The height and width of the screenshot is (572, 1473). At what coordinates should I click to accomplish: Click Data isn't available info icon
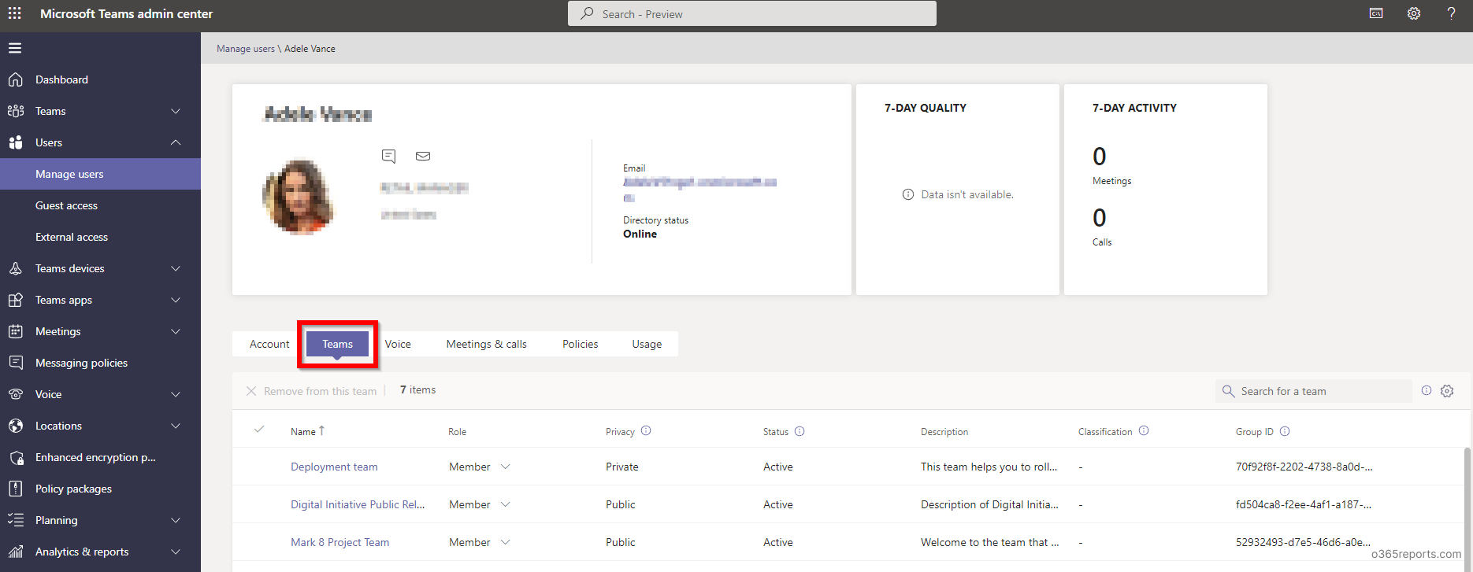point(908,194)
